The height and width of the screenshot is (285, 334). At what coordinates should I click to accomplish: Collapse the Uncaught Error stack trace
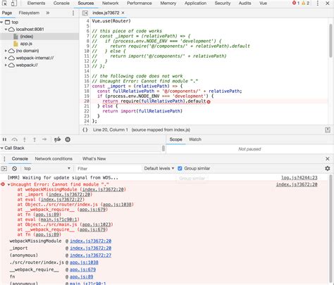tap(8, 184)
